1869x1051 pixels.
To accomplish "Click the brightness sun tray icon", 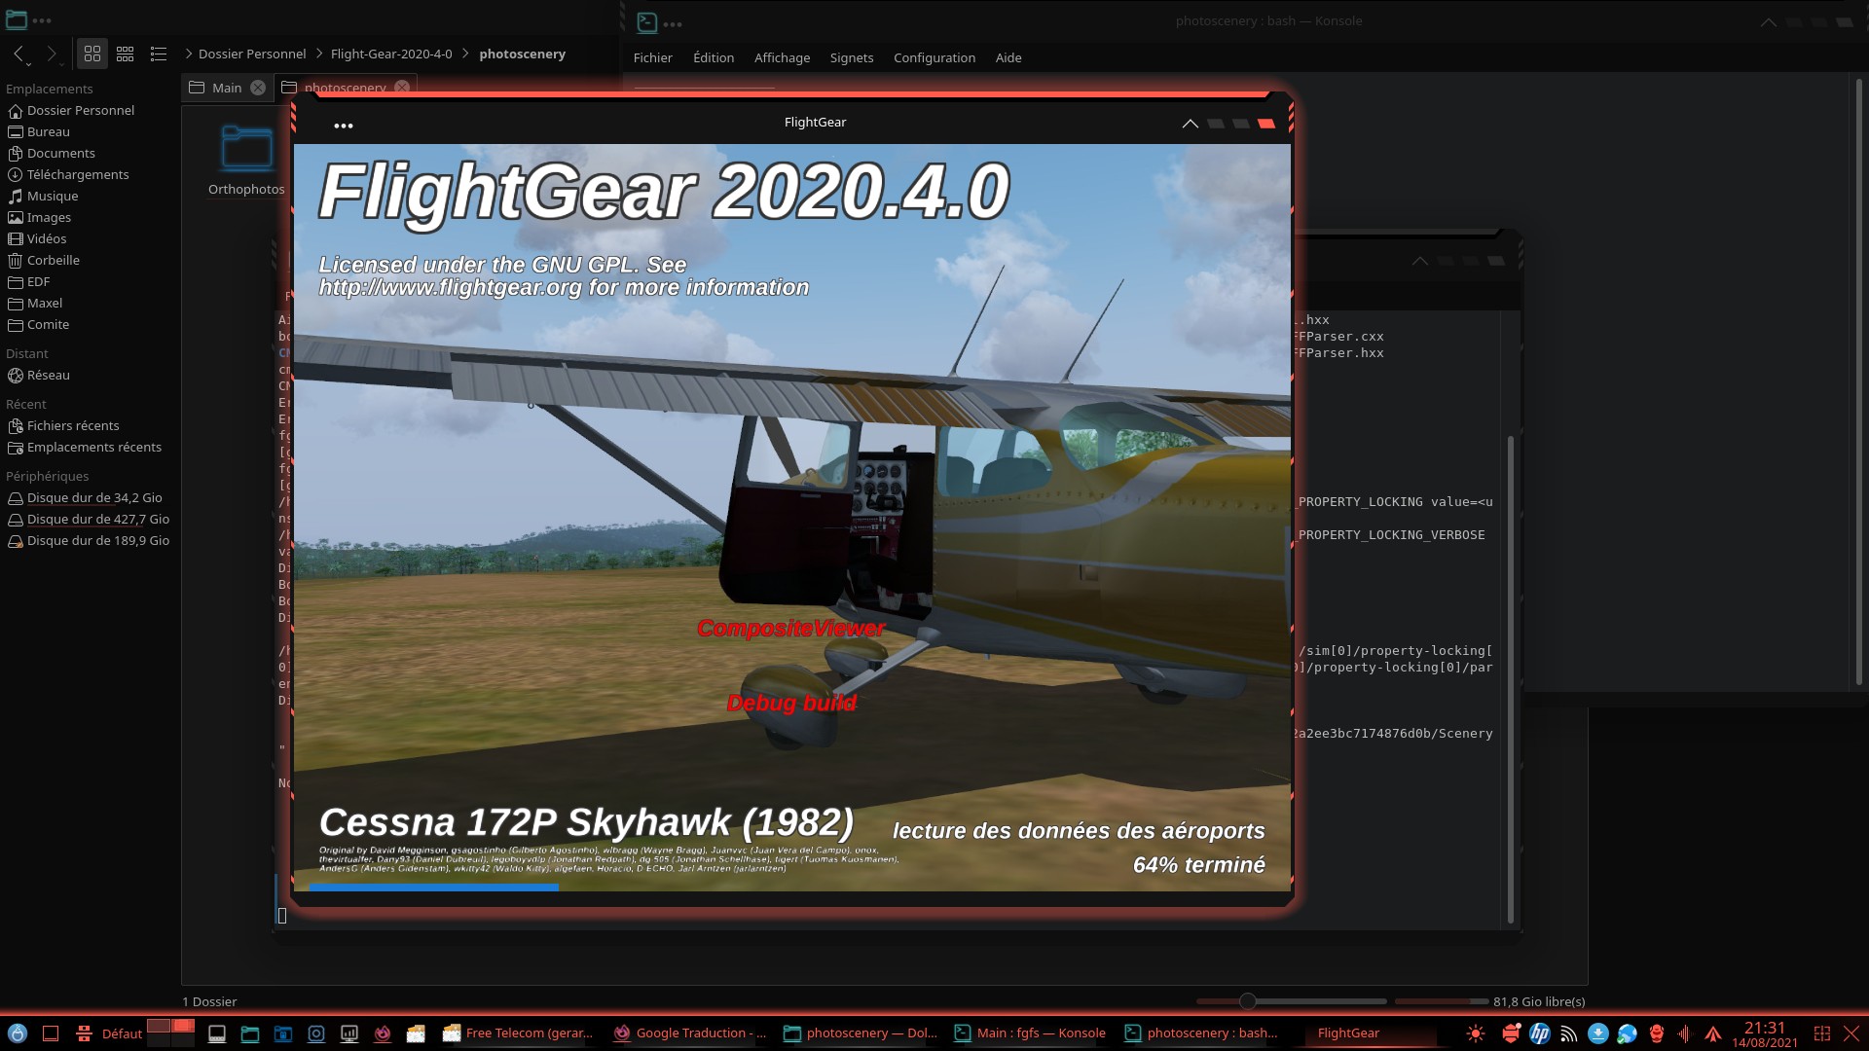I will [1476, 1033].
